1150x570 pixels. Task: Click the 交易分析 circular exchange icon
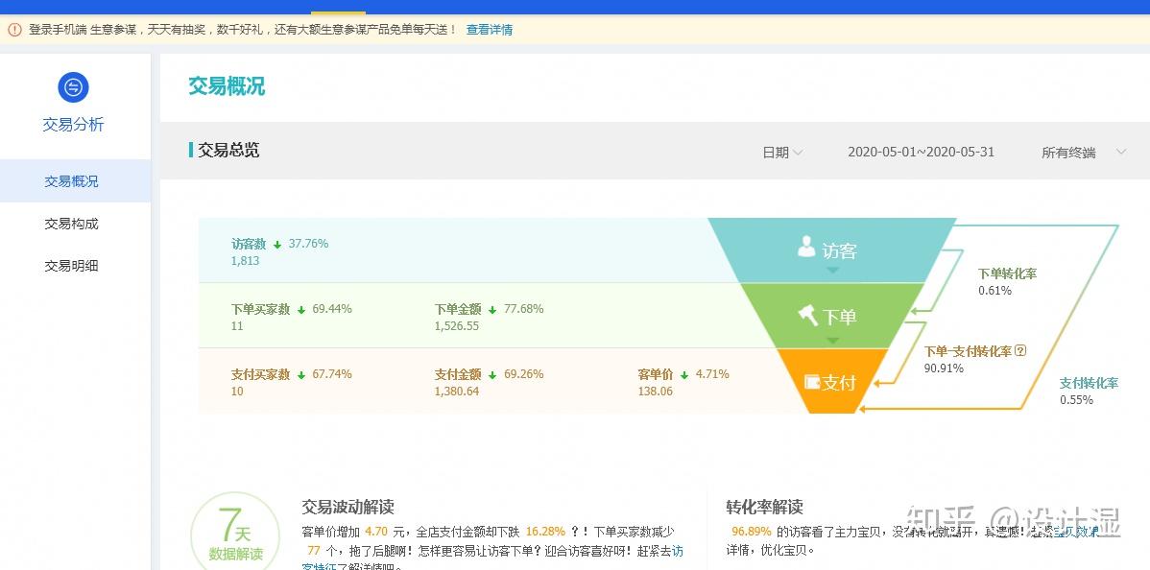pos(73,87)
